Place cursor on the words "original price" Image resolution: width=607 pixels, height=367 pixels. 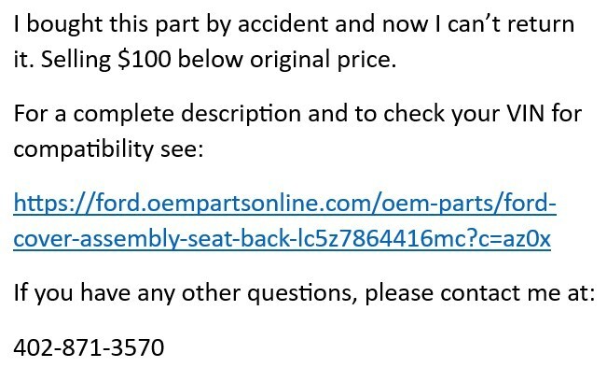point(324,60)
